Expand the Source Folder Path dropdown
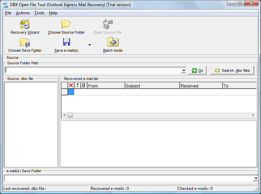 (184, 70)
